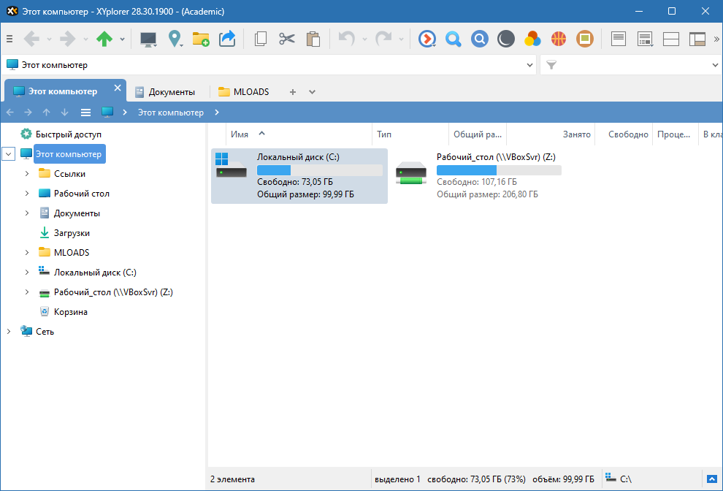
Task: Select Загрузки in the folder tree
Action: point(72,233)
